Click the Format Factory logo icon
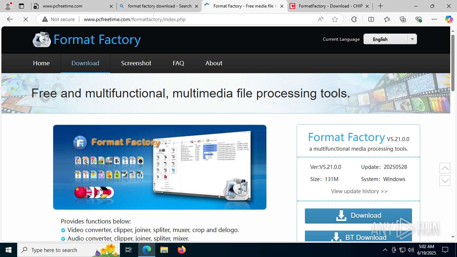 pos(42,39)
